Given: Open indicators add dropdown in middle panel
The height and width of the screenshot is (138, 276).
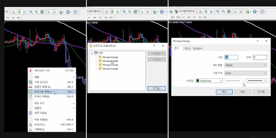Looking at the screenshot, I should [155, 12].
